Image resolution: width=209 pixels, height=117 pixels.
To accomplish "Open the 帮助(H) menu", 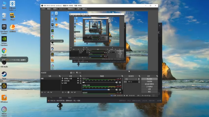I will click(x=84, y=9).
